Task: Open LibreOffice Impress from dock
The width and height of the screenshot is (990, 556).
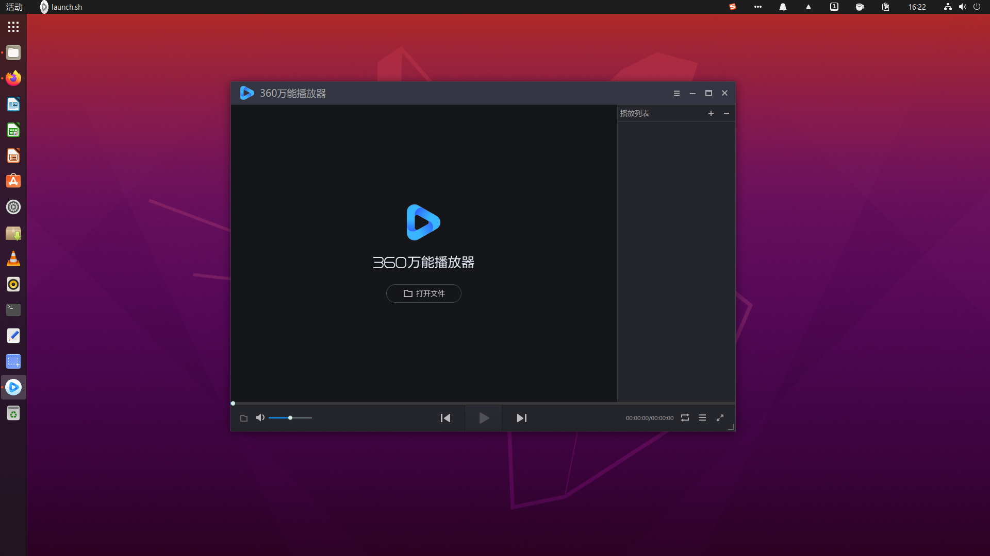Action: point(13,155)
